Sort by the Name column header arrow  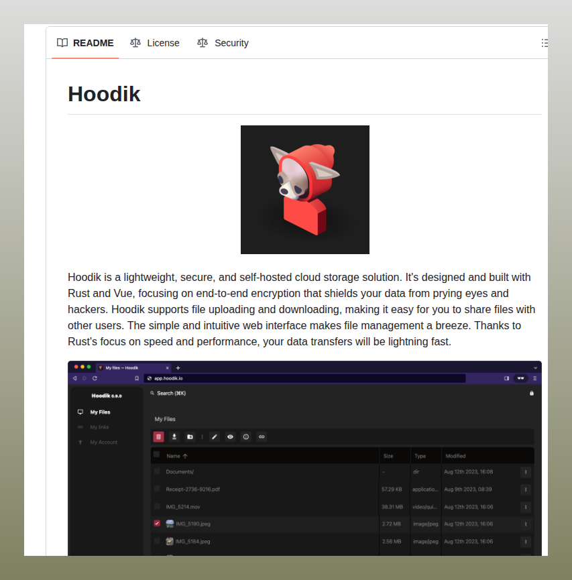point(185,456)
